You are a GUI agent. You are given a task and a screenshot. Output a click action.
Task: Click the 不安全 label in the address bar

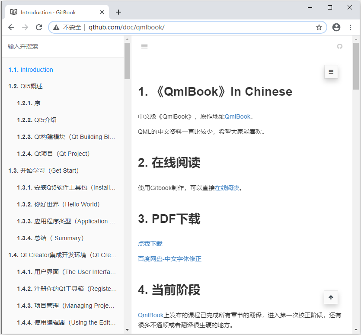(72, 27)
